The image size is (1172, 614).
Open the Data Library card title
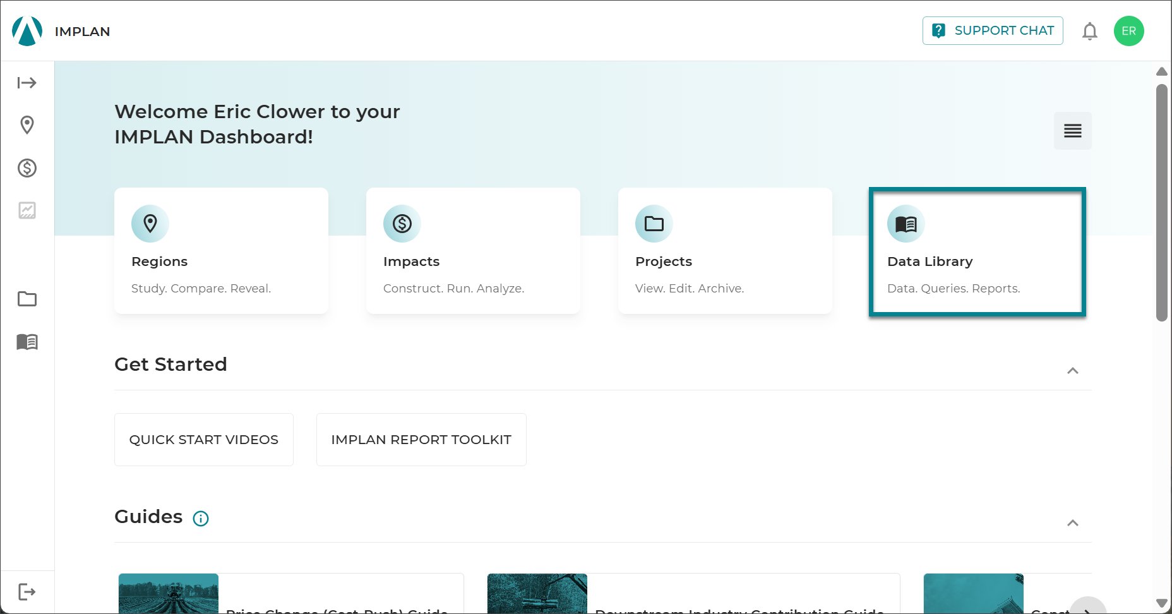click(x=930, y=262)
